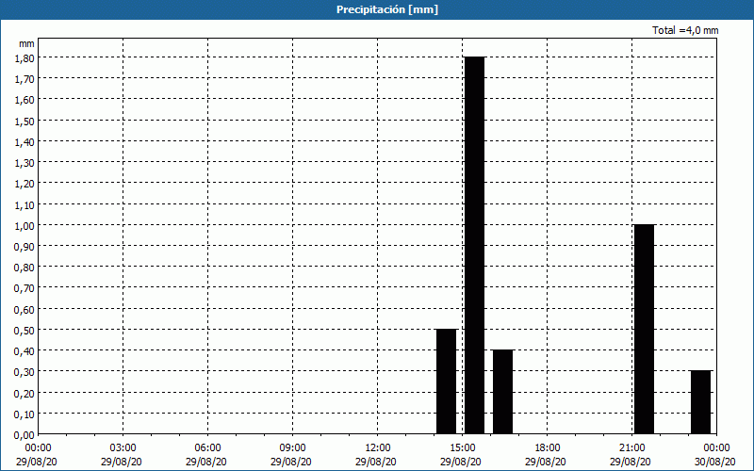The width and height of the screenshot is (754, 471).
Task: Click the '30/08/20' date label
Action: 715,462
